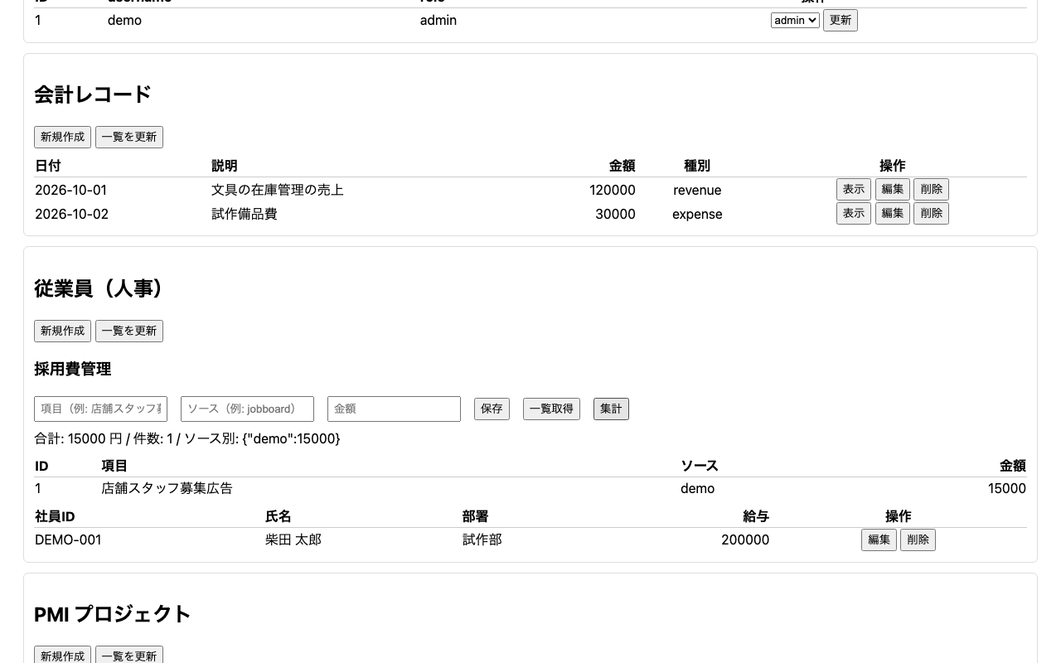Select the 試作備品費 description text
1061x663 pixels.
tap(245, 214)
